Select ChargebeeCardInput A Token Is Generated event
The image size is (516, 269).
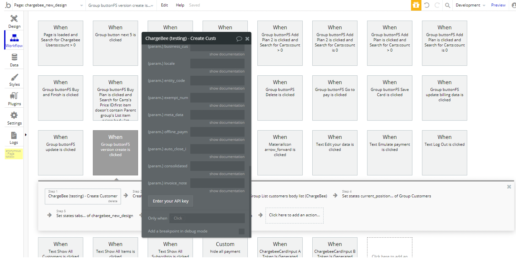(x=280, y=248)
